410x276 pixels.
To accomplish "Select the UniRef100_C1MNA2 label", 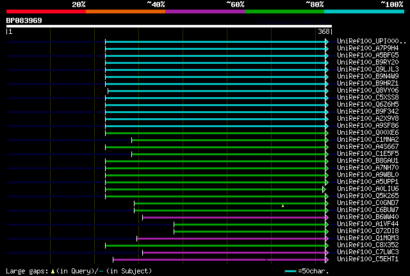I will tap(368, 140).
